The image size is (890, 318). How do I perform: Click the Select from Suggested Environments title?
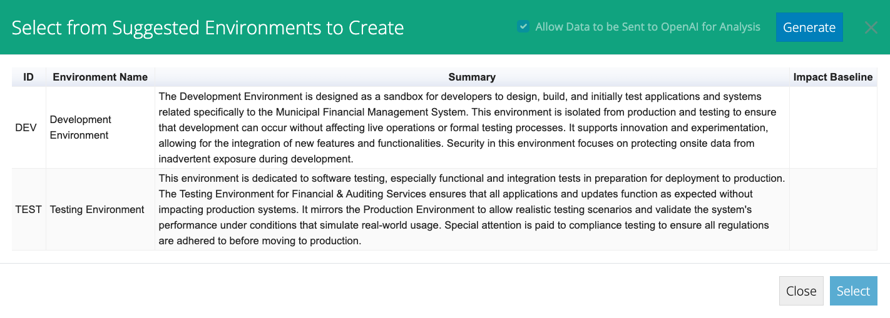click(208, 27)
